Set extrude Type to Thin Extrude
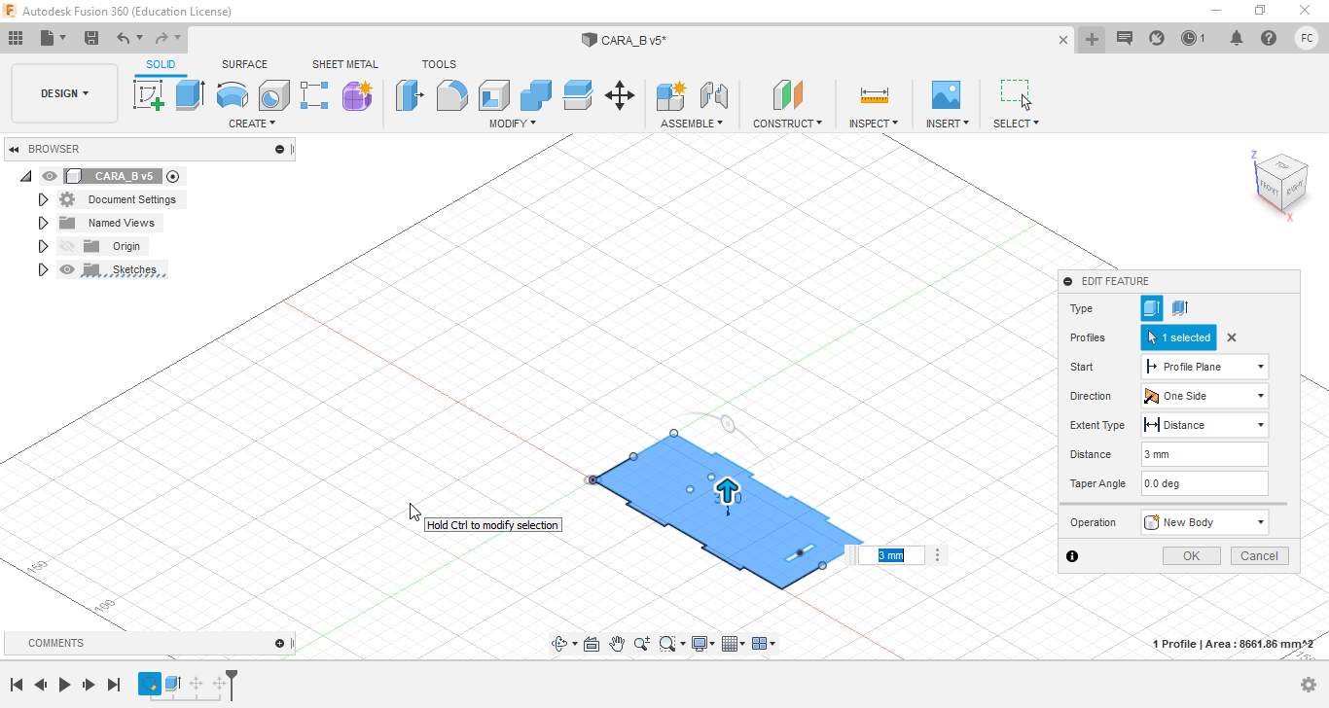 point(1178,308)
